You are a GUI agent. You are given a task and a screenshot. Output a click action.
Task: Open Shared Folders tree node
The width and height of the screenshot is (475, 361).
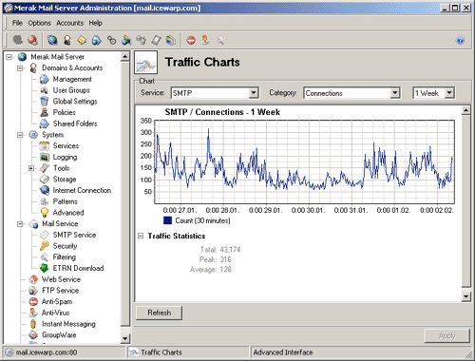click(75, 123)
